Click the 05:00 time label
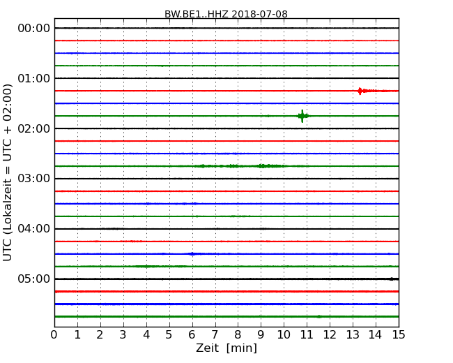The width and height of the screenshot is (453, 363). pos(34,279)
